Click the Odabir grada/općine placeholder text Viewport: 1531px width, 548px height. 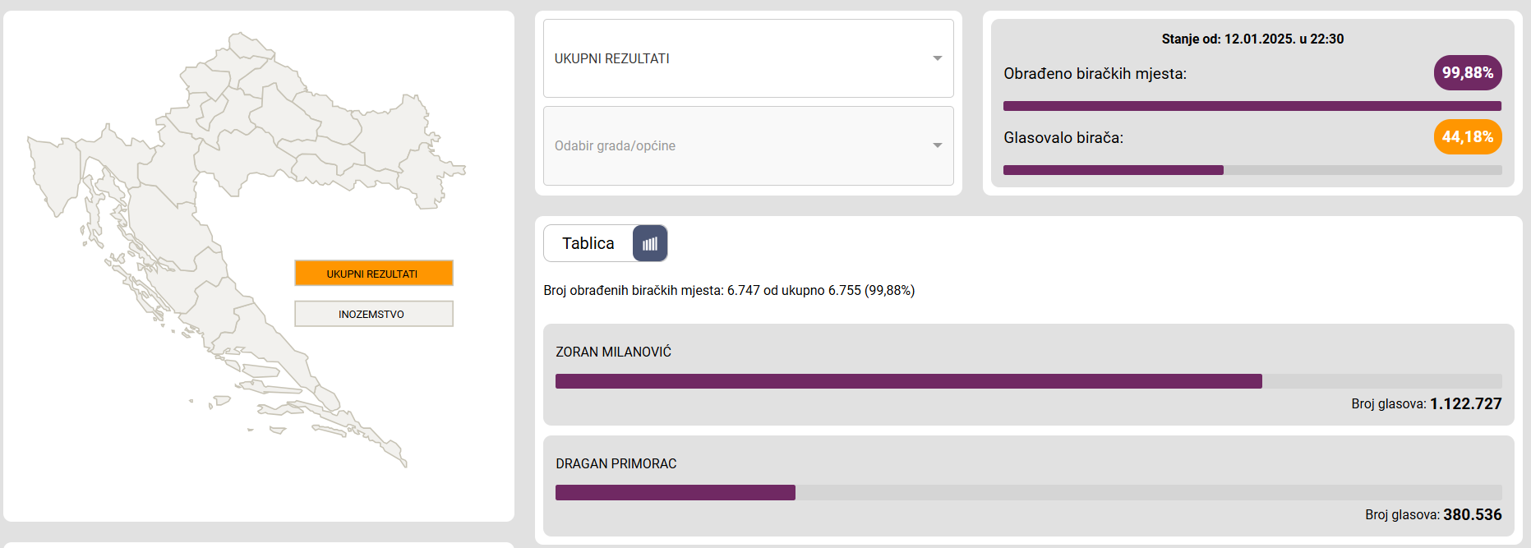(x=615, y=145)
